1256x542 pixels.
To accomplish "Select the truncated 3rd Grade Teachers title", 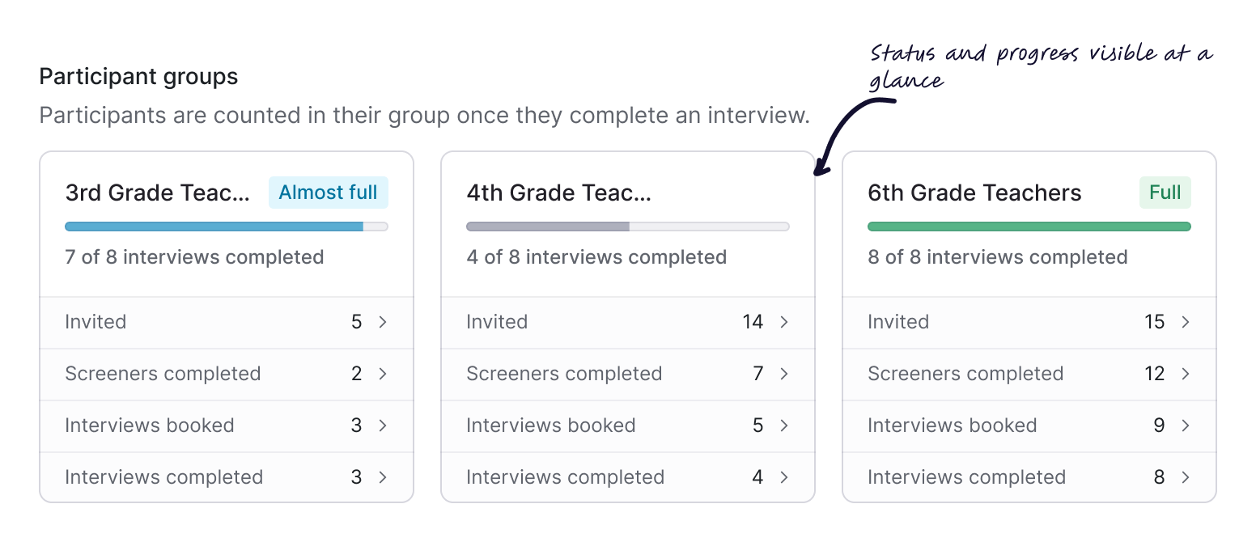I will pyautogui.click(x=158, y=193).
